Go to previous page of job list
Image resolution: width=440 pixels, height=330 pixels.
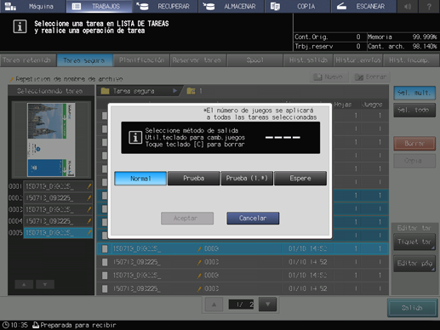point(214,304)
